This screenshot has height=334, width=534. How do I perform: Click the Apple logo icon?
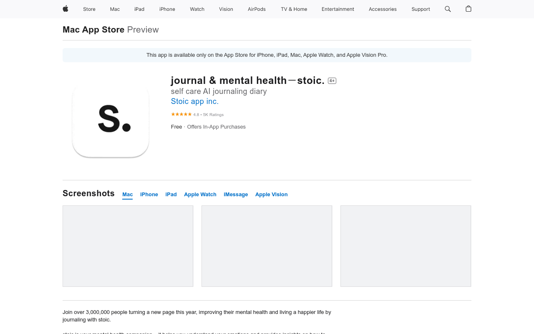pyautogui.click(x=65, y=9)
